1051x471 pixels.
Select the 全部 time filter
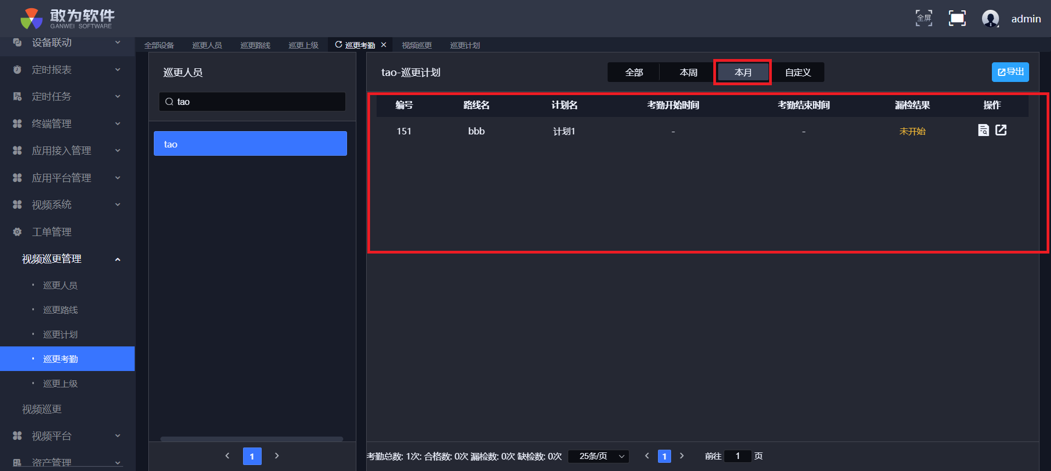[x=634, y=72]
